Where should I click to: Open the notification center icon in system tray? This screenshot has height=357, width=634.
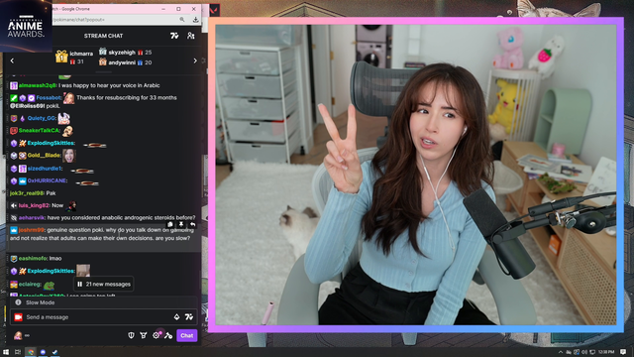pyautogui.click(x=623, y=352)
